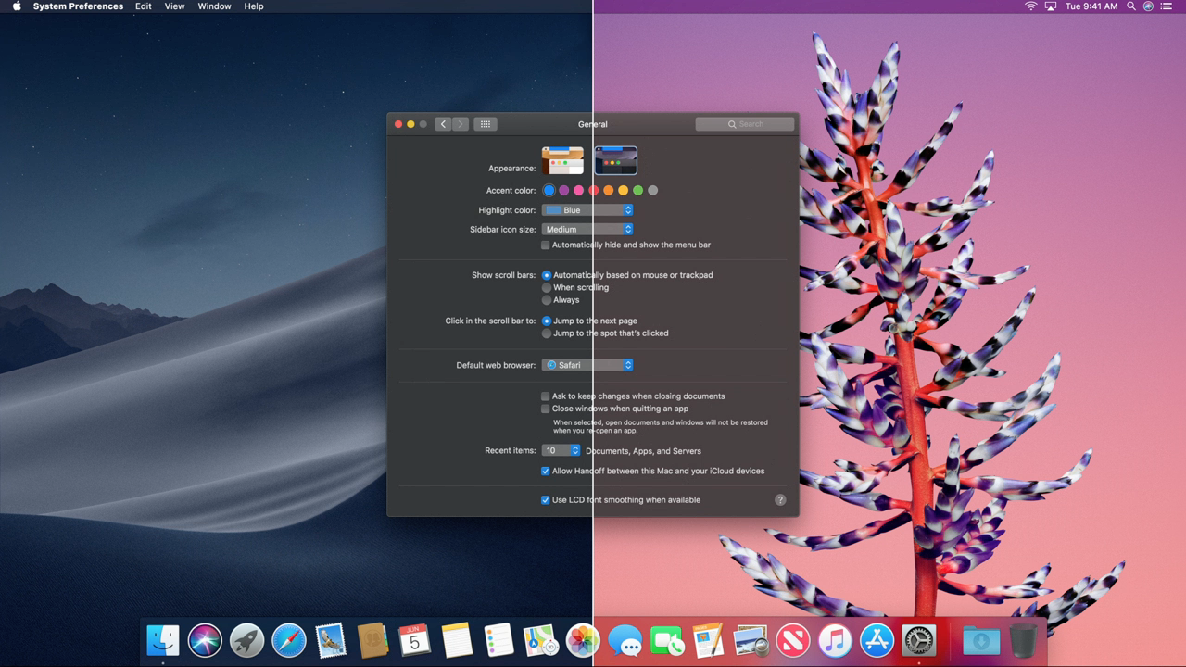Screen dimensions: 1186x667
Task: Open the App Store dock icon
Action: click(877, 640)
